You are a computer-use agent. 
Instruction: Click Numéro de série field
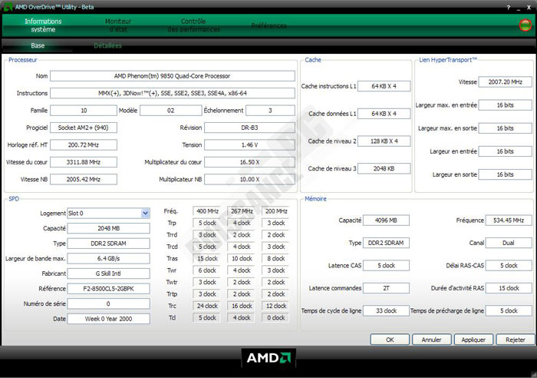[x=109, y=303]
